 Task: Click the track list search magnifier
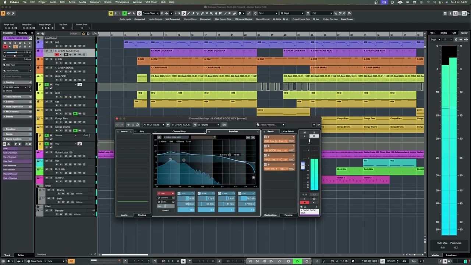point(95,33)
